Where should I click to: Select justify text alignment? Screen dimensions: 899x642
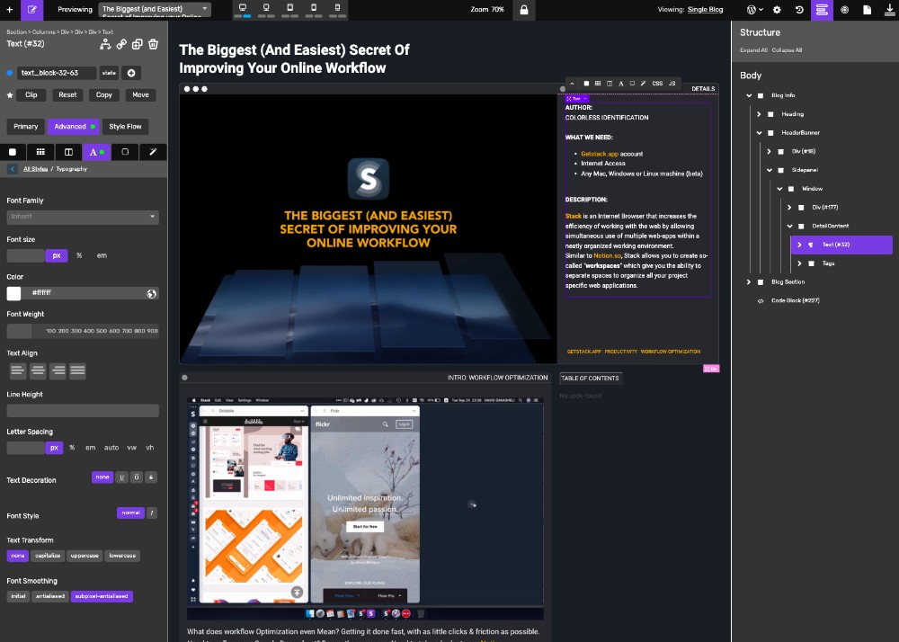click(x=77, y=370)
